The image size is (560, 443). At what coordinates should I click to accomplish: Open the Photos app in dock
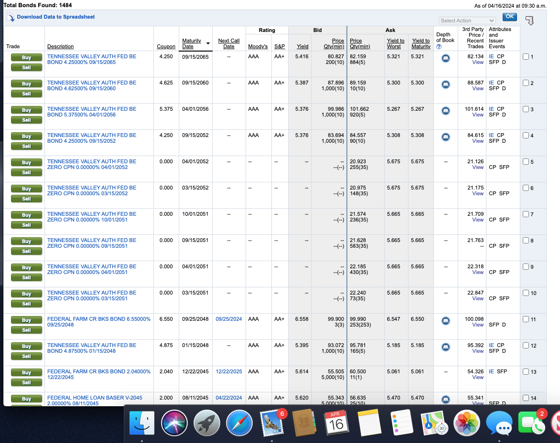(x=467, y=423)
